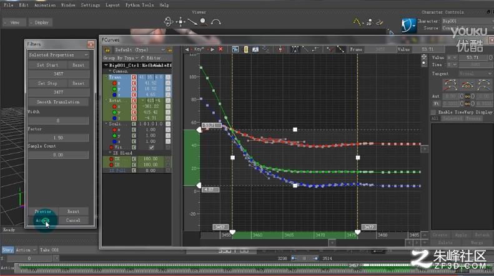This screenshot has width=494, height=276.
Task: Click Accept button in Filters window
Action: point(43,221)
